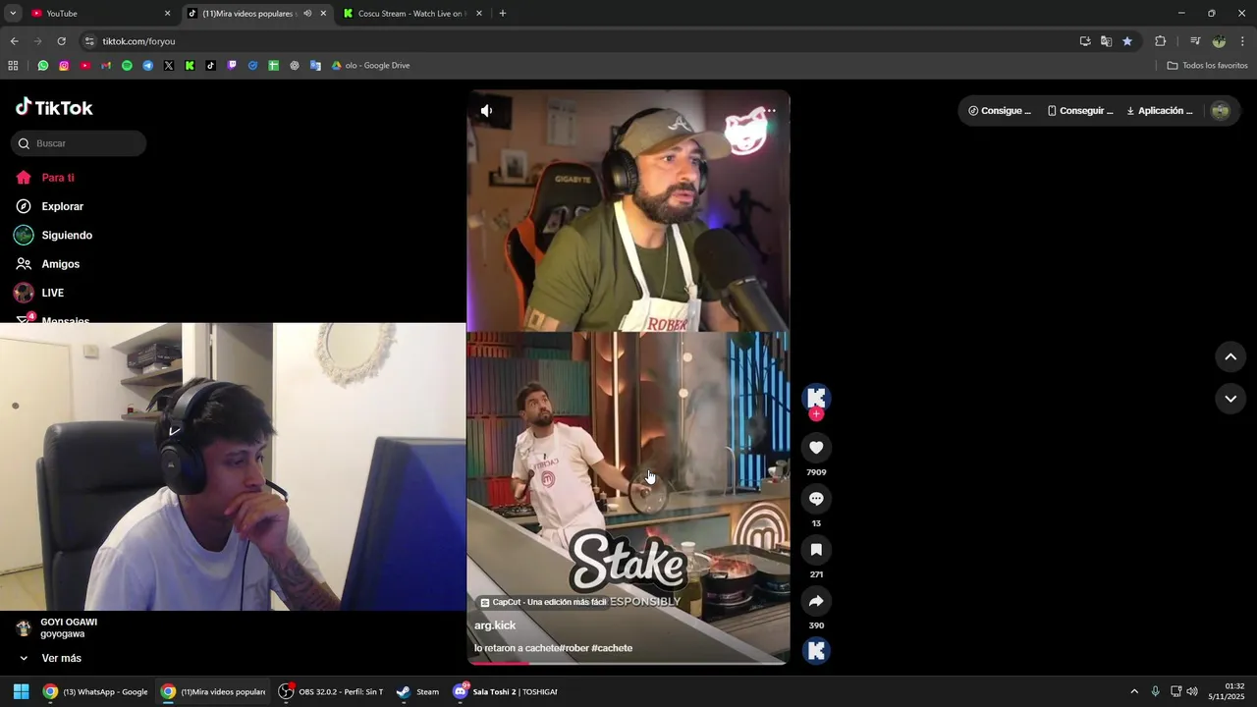Open the Chrome apps grid icon
The width and height of the screenshot is (1257, 707).
pyautogui.click(x=13, y=66)
